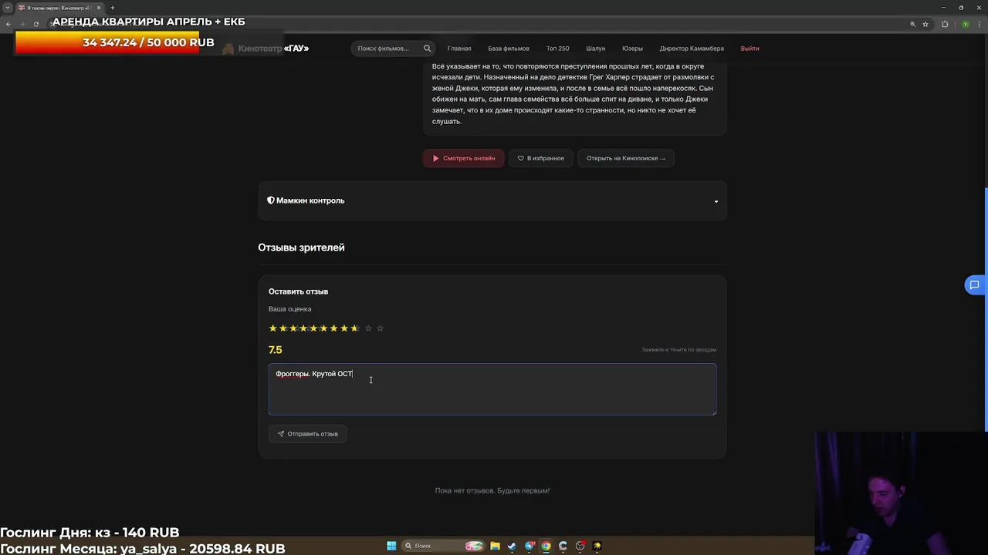988x555 pixels.
Task: Click the play icon on Смотреть онлайн
Action: pyautogui.click(x=435, y=158)
